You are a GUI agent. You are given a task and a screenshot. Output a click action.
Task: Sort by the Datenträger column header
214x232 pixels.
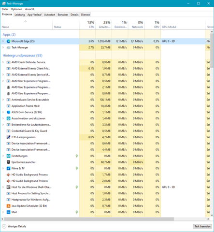click(x=120, y=25)
